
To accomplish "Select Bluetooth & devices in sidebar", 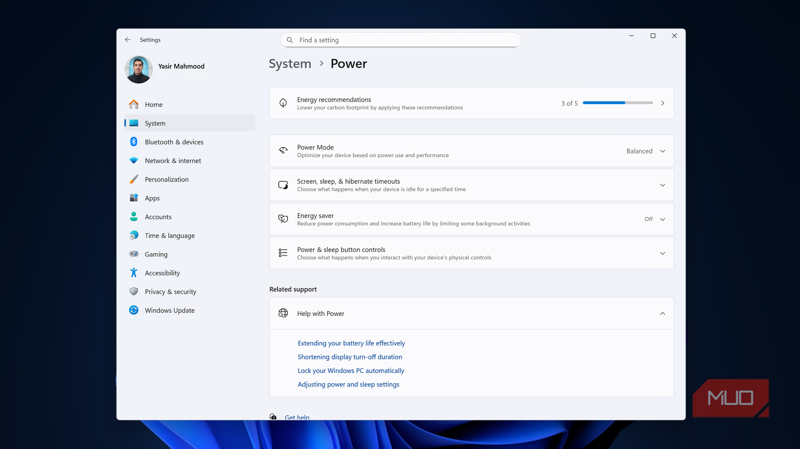I will (190, 142).
